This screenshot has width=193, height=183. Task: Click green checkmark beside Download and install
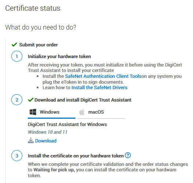pyautogui.click(x=31, y=100)
